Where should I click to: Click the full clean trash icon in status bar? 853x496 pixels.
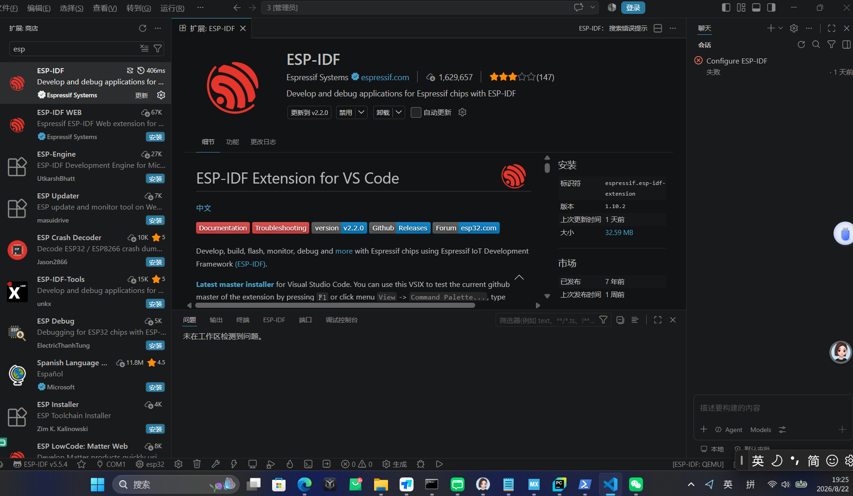[x=197, y=464]
